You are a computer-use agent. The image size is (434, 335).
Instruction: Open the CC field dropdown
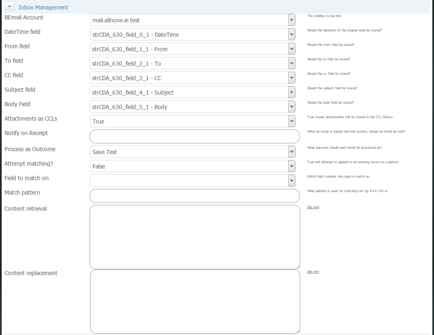click(291, 78)
